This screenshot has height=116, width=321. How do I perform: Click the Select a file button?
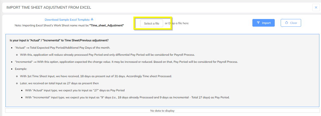tap(151, 23)
